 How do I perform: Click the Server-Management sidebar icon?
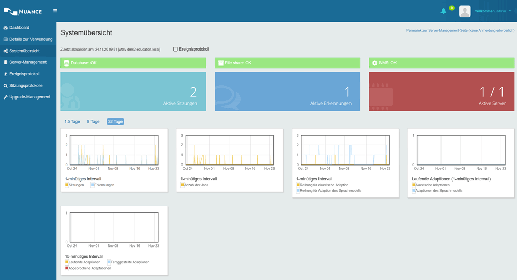6,62
